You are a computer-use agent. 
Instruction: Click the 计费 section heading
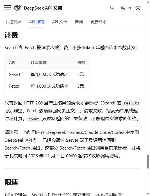coord(11,35)
